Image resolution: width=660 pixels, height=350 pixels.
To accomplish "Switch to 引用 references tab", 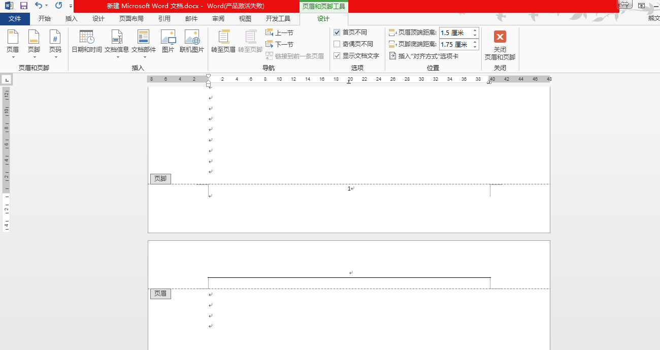I will [x=164, y=19].
